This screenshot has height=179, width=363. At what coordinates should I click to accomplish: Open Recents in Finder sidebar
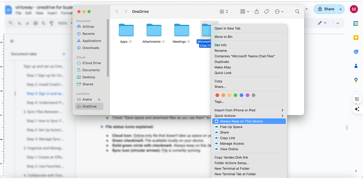click(89, 34)
